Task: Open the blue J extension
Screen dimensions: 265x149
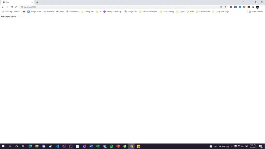Action: [x=235, y=7]
